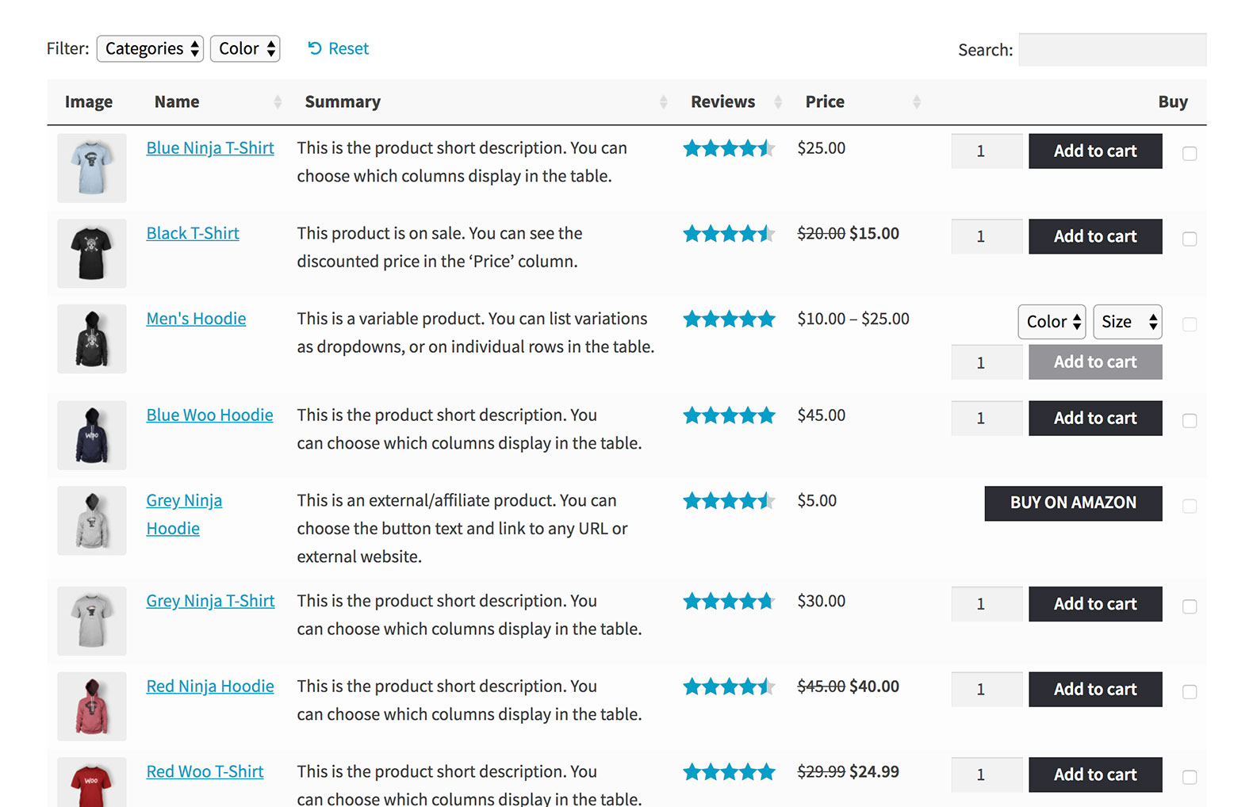Sort table by Price column arrows
This screenshot has width=1253, height=807.
click(x=916, y=101)
